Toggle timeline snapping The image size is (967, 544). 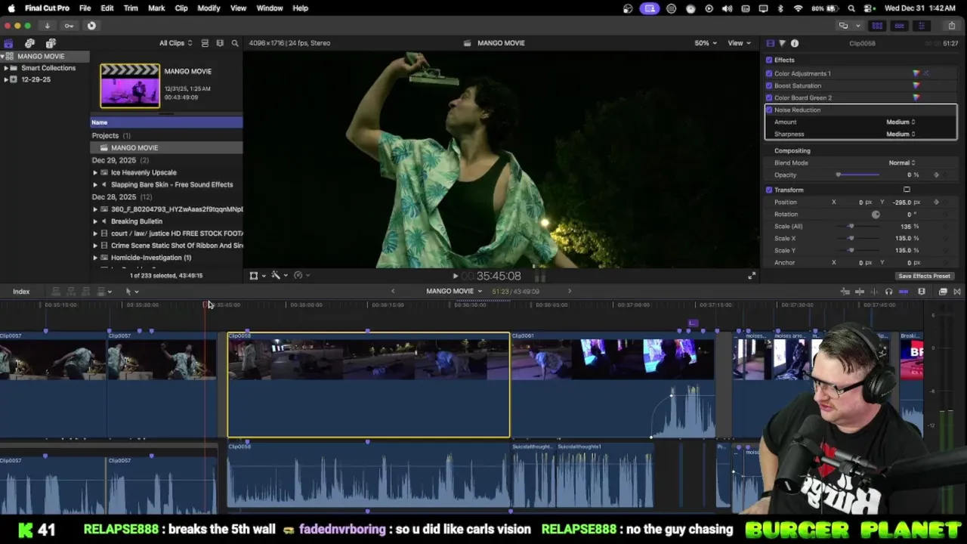click(904, 292)
